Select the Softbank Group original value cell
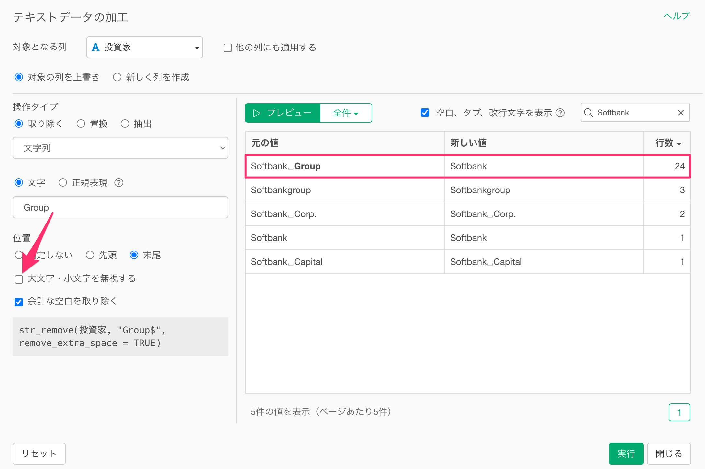Viewport: 705px width, 469px height. point(345,166)
